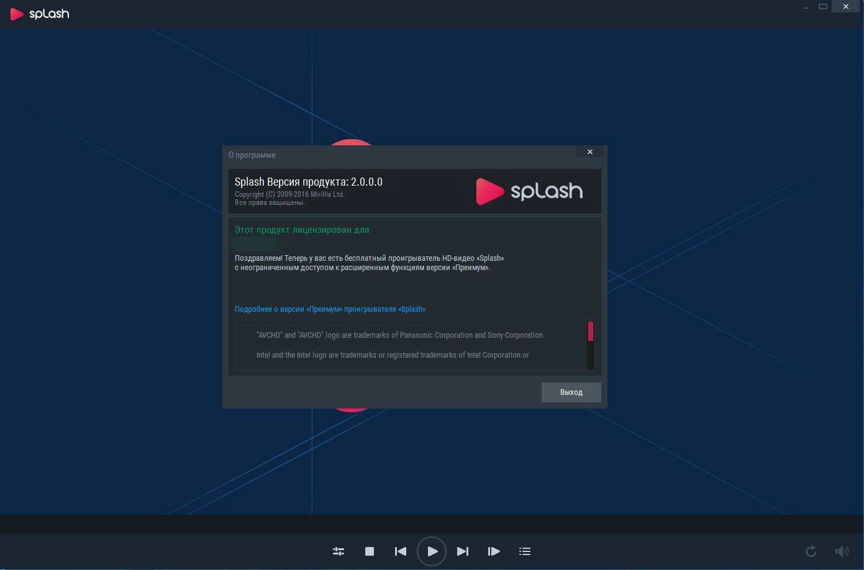This screenshot has height=570, width=864.
Task: Start playback with the round Play button
Action: pyautogui.click(x=432, y=551)
